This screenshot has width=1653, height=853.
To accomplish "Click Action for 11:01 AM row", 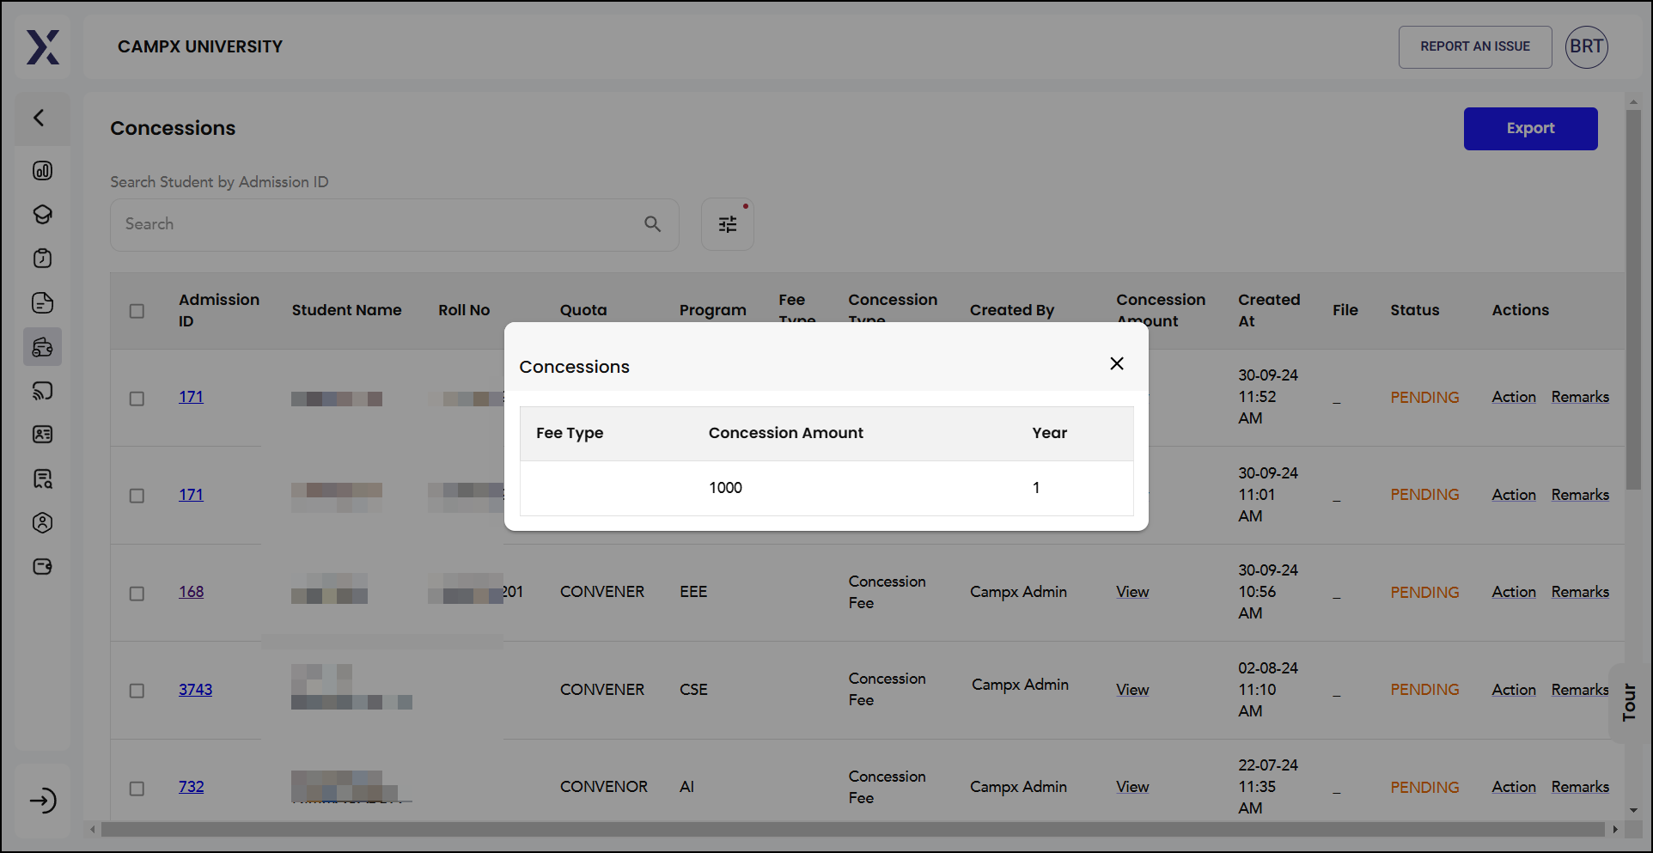I will (x=1513, y=495).
